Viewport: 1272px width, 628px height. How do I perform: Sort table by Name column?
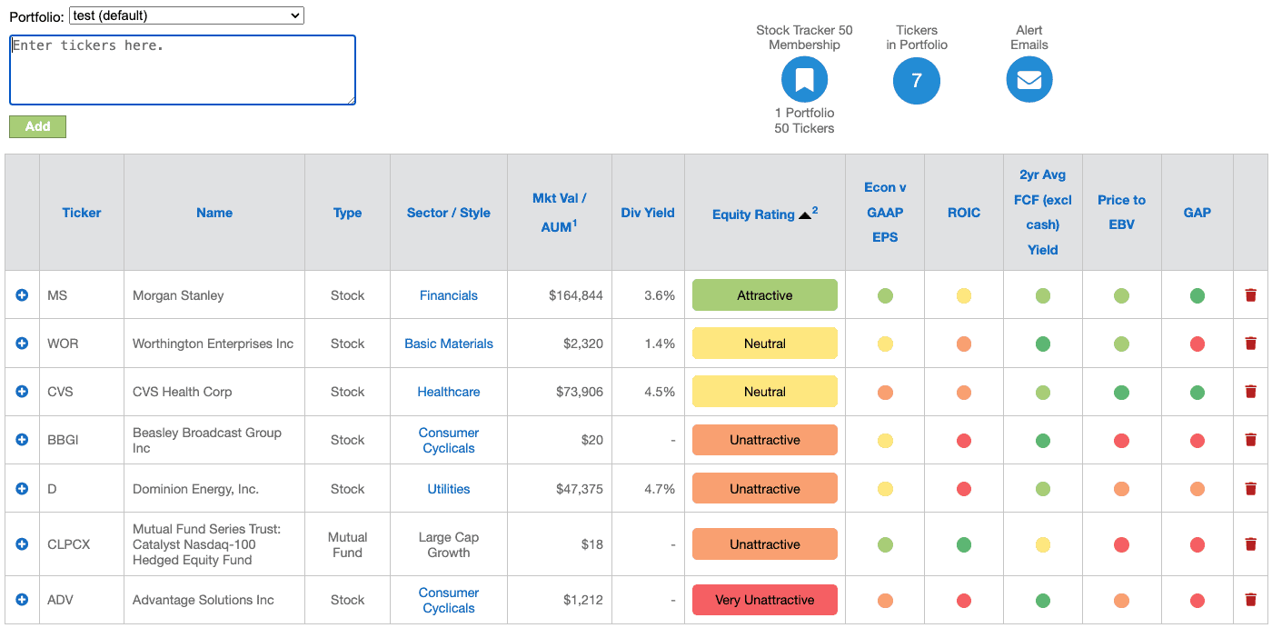click(x=214, y=213)
